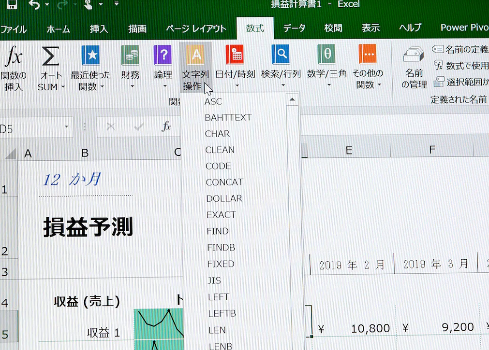The height and width of the screenshot is (350, 489).
Task: Select CONCAT from the function list
Action: 224,182
